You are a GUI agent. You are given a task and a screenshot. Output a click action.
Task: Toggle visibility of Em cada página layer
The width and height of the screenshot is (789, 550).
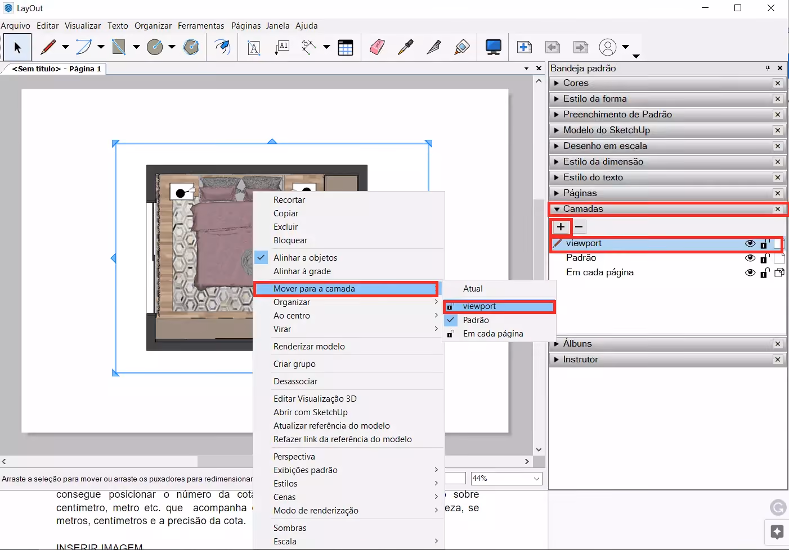click(x=750, y=272)
